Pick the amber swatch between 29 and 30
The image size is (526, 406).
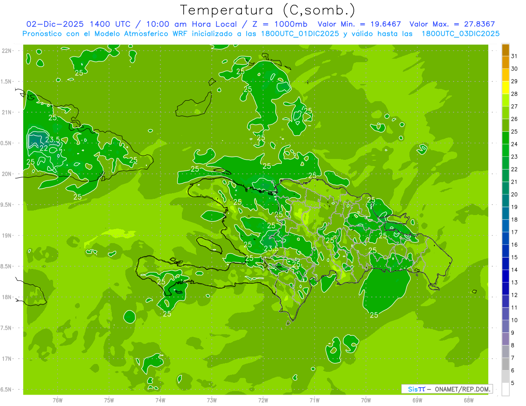point(505,75)
